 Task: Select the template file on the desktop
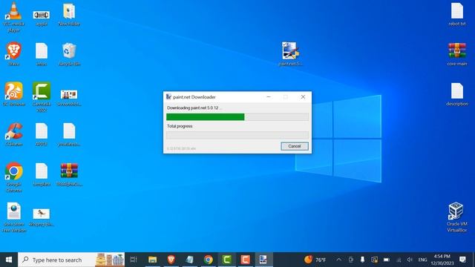[42, 174]
